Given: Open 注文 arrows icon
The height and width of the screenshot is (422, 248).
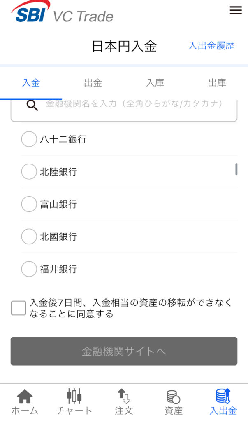Looking at the screenshot, I should pyautogui.click(x=124, y=396).
